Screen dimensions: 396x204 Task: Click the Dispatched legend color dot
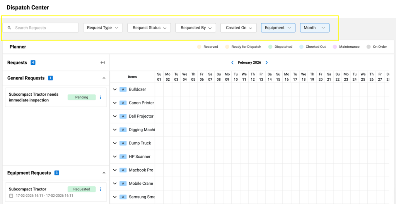(270, 47)
